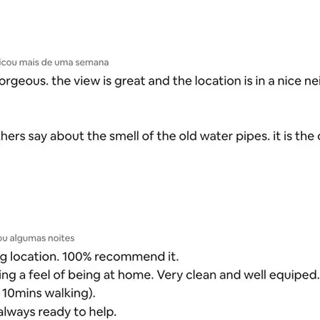Click the phrase 'feel of being at home'
This screenshot has height=320, width=320.
coord(90,275)
